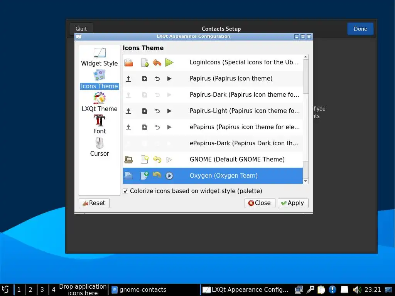The width and height of the screenshot is (395, 296).
Task: Choose the ePapirus-Dark theme row
Action: (x=213, y=143)
